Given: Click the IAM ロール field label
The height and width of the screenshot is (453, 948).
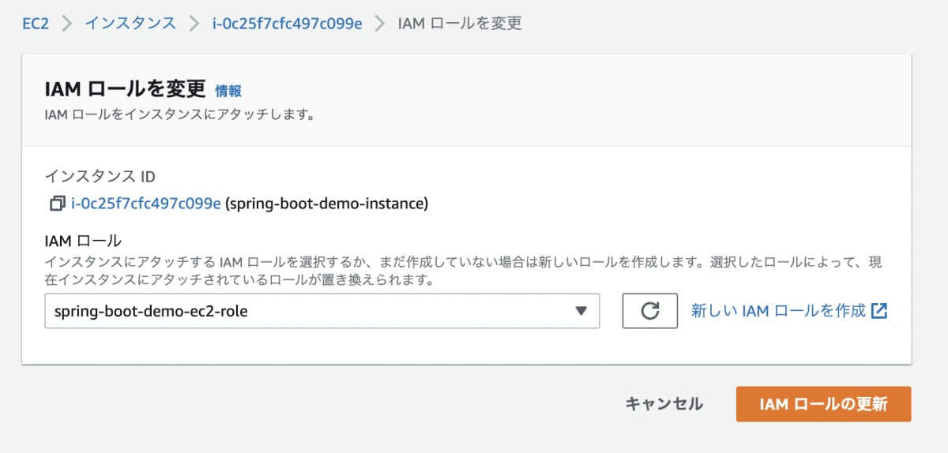Looking at the screenshot, I should (83, 241).
